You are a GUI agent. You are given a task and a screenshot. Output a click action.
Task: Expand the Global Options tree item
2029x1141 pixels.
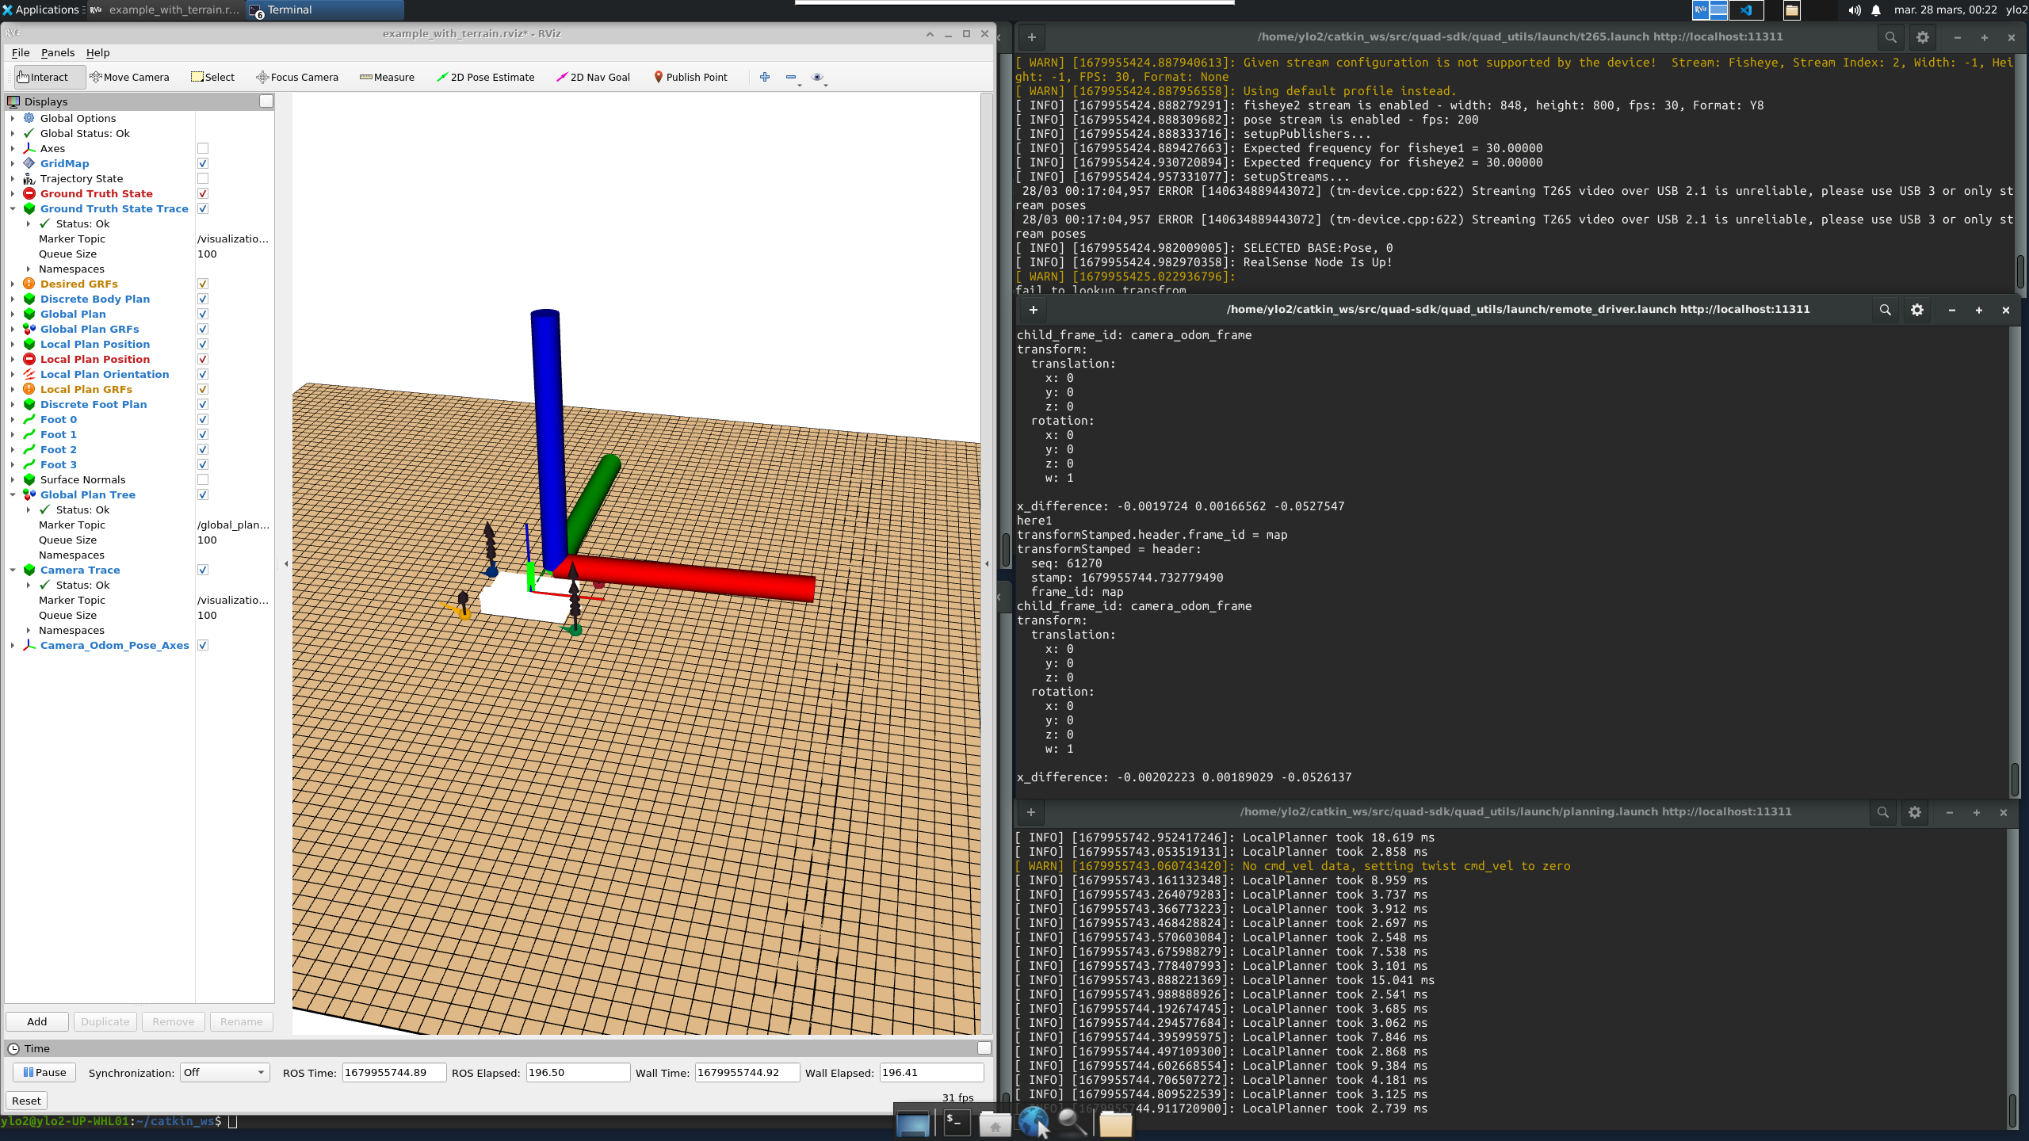tap(13, 118)
